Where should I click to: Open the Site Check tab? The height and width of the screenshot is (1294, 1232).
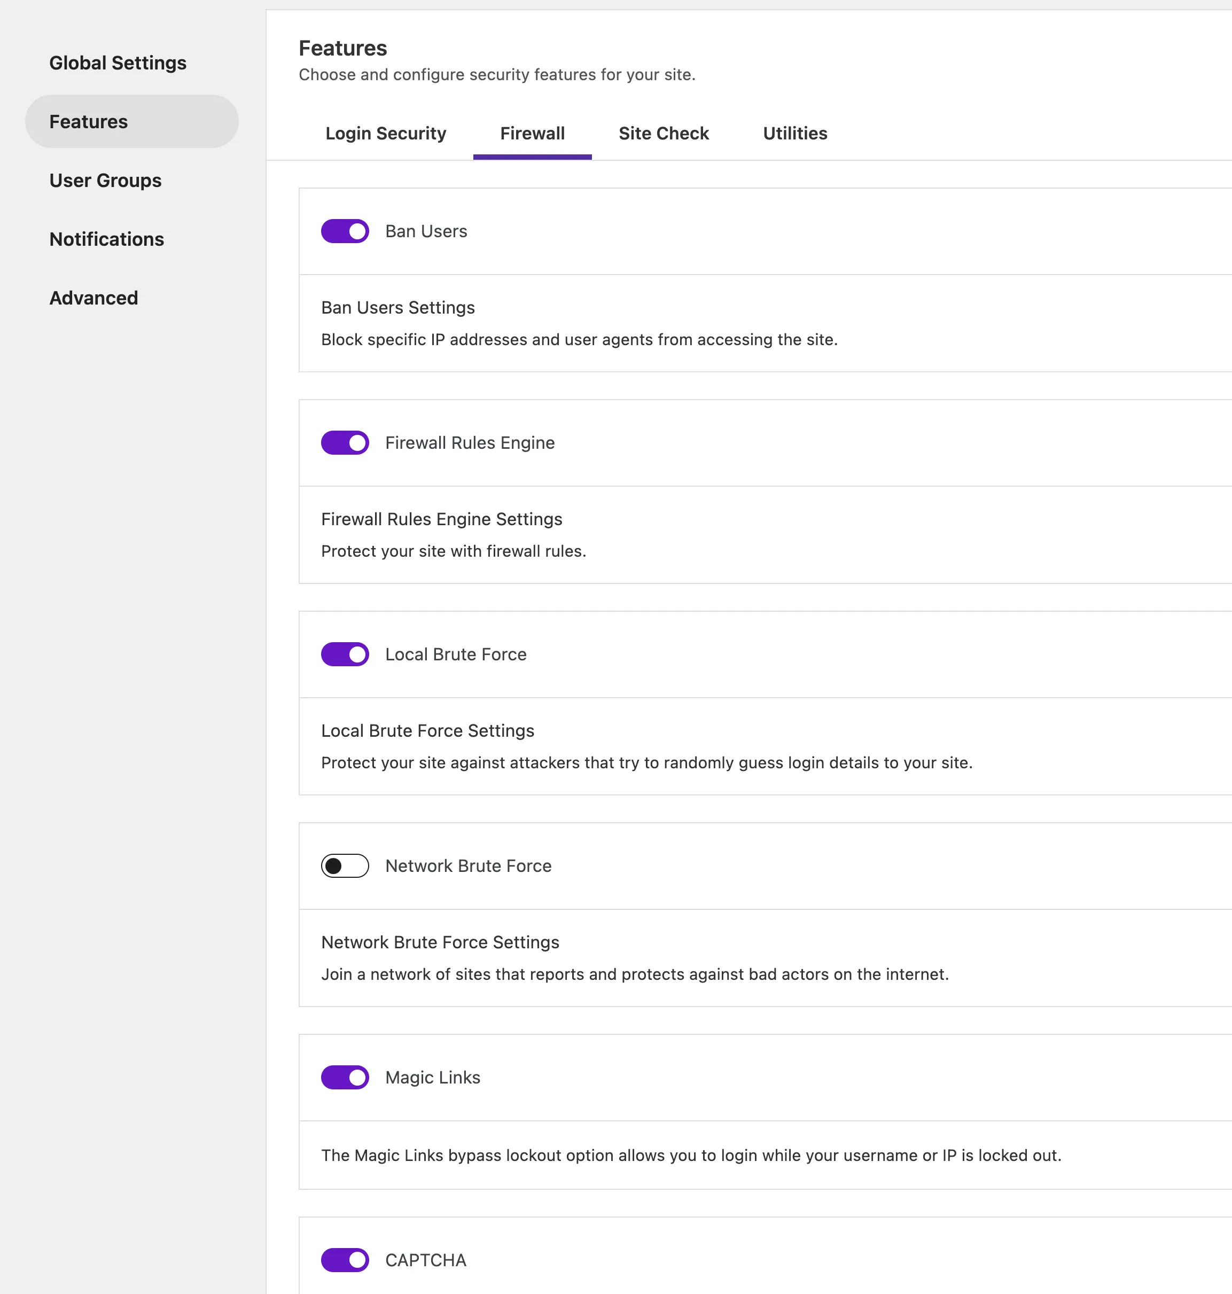664,134
